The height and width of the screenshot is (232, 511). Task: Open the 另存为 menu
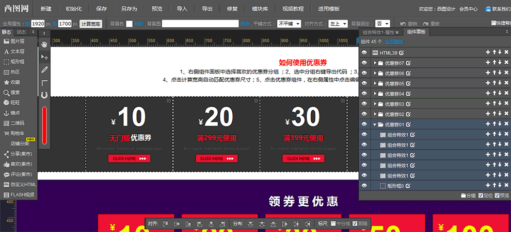(x=129, y=9)
